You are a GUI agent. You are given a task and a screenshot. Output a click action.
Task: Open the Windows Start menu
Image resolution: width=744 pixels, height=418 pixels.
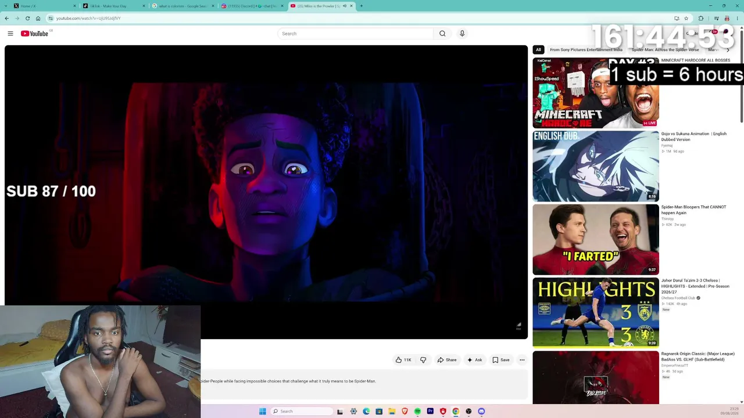click(263, 412)
